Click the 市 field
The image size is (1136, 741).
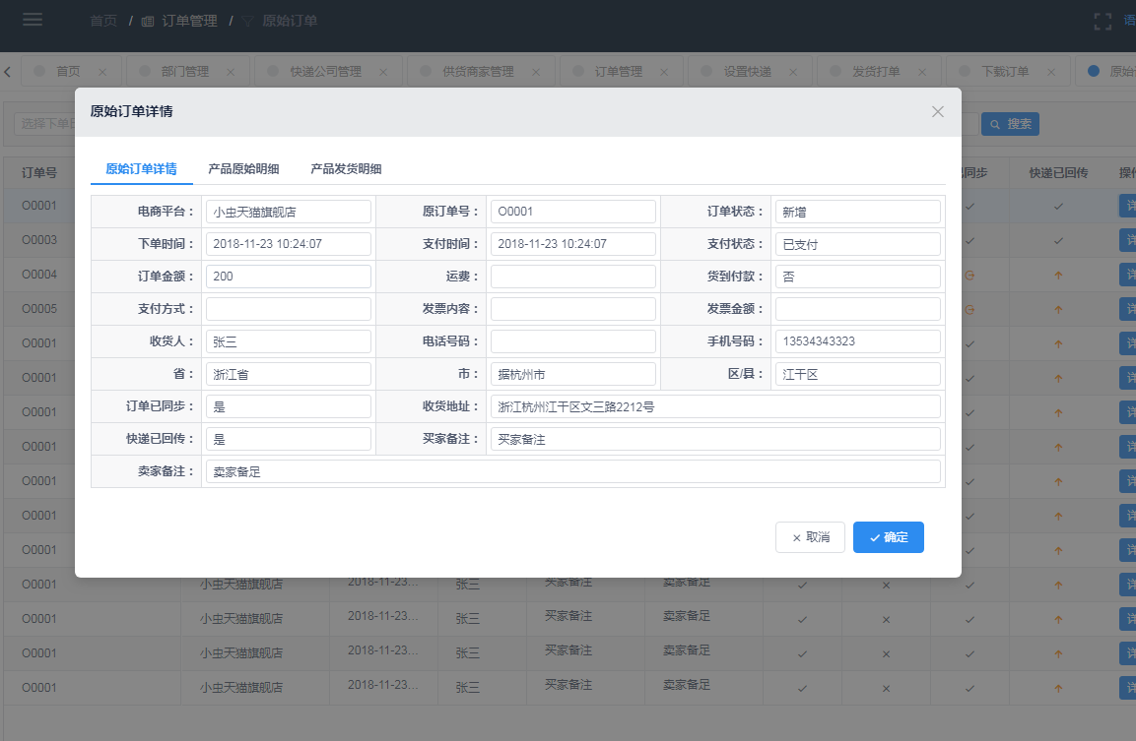[573, 374]
